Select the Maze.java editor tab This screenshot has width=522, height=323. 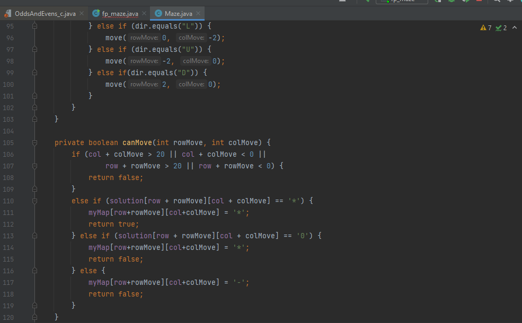click(x=178, y=14)
